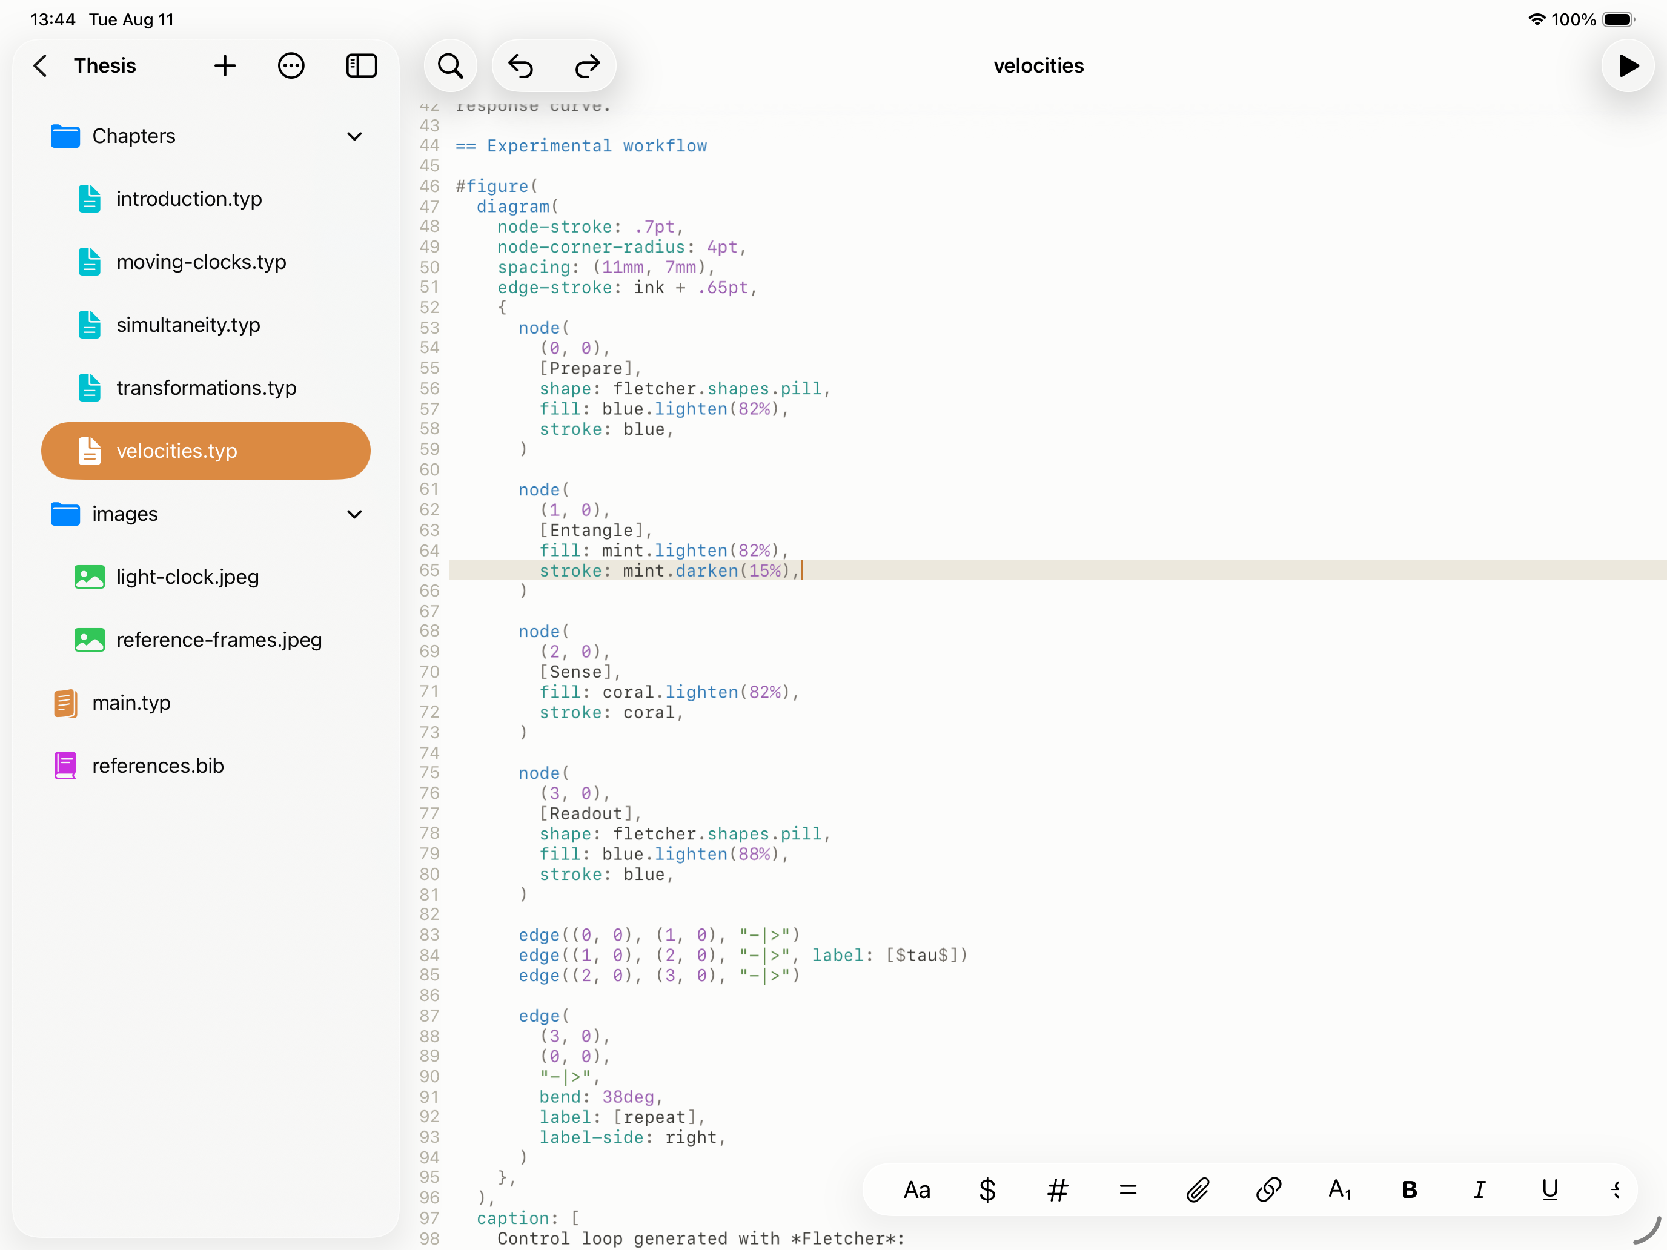
Task: Open moving-clocks.typ file
Action: [205, 262]
